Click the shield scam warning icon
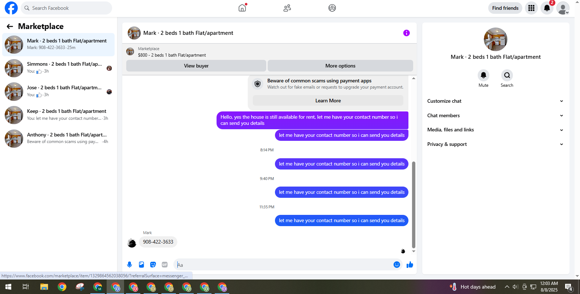The height and width of the screenshot is (294, 580). (258, 84)
